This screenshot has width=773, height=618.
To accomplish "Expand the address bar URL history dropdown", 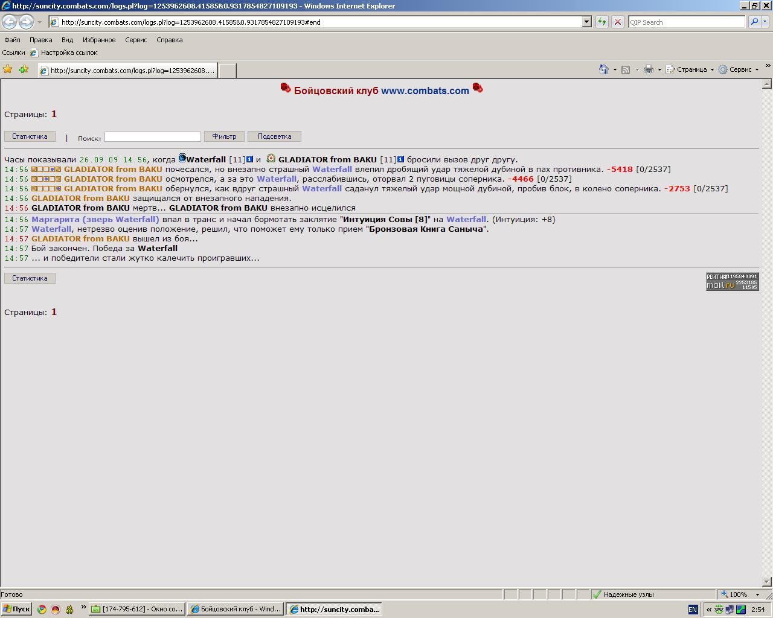I will click(x=586, y=22).
